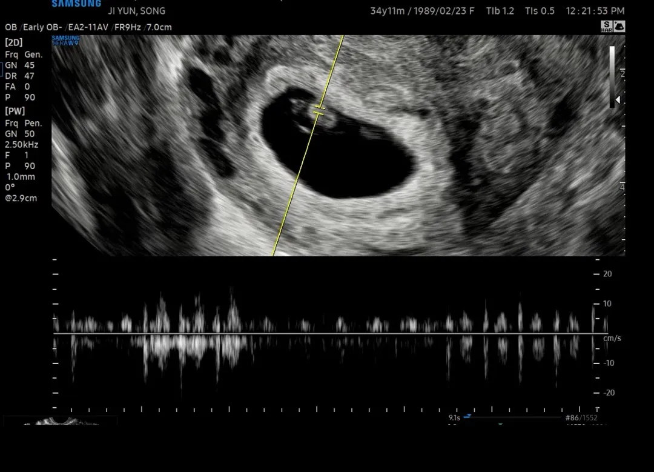Click the '2.50kHz' PRF value
654x472 pixels.
pos(22,145)
